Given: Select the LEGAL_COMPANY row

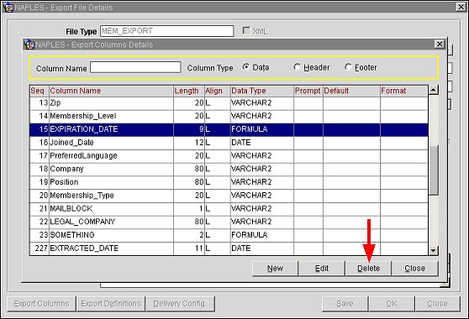Looking at the screenshot, I should [229, 222].
